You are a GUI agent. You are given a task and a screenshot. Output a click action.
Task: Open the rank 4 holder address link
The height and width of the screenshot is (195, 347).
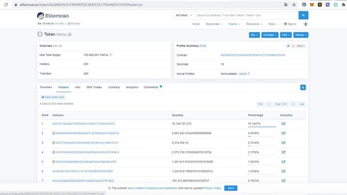(x=87, y=152)
